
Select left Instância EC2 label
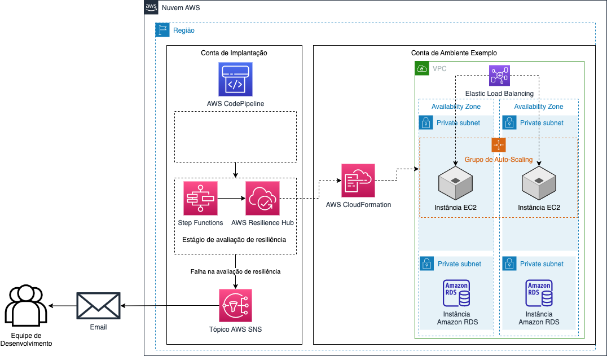[x=456, y=208]
